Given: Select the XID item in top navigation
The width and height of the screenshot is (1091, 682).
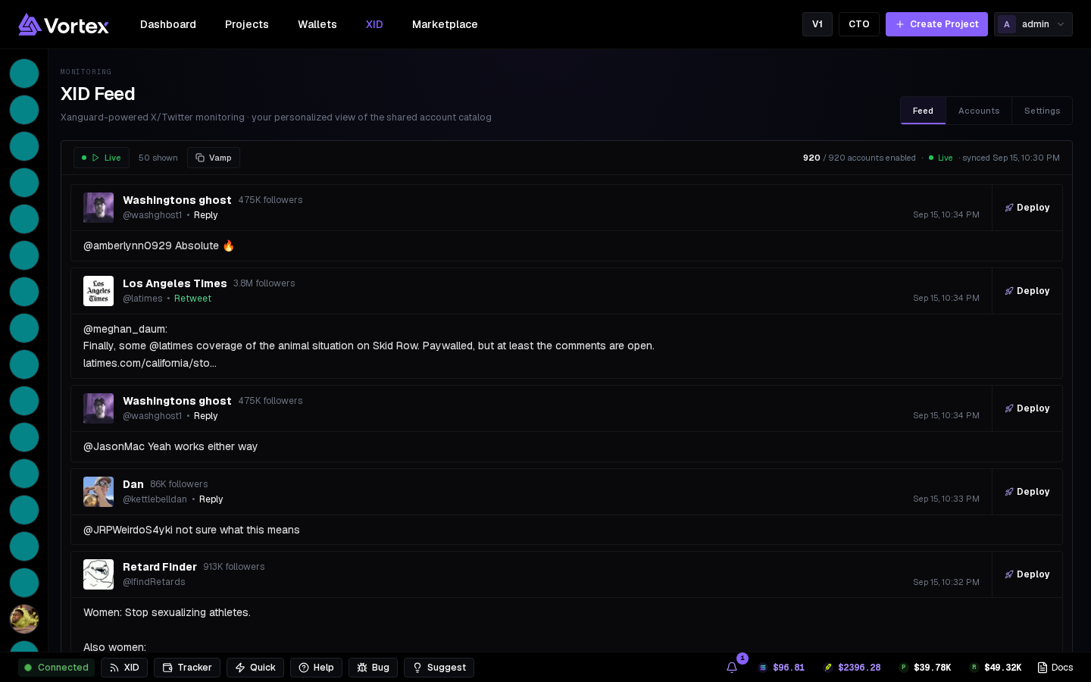Looking at the screenshot, I should [x=374, y=24].
